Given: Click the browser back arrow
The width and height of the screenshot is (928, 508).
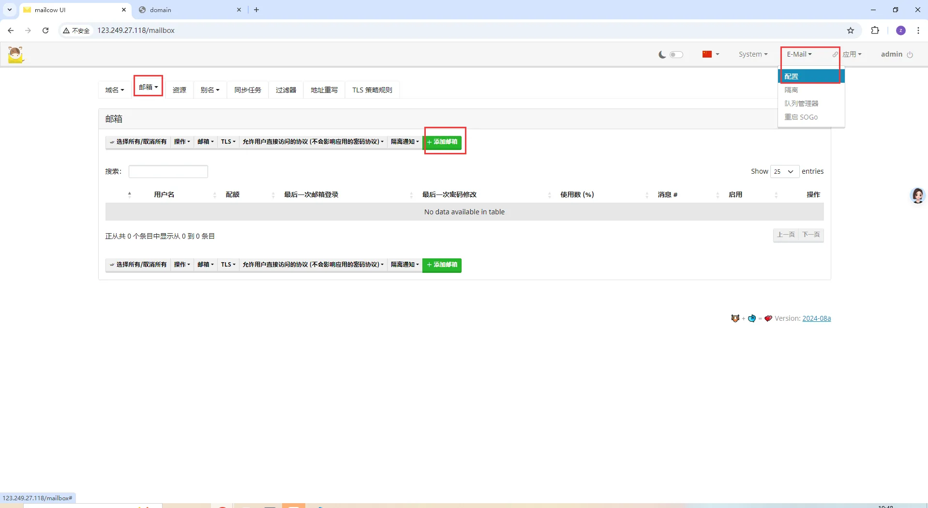Looking at the screenshot, I should coord(11,30).
